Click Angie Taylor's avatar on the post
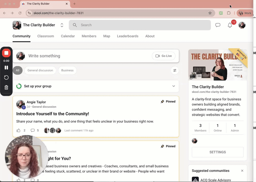This screenshot has width=256, height=182. [x=20, y=104]
